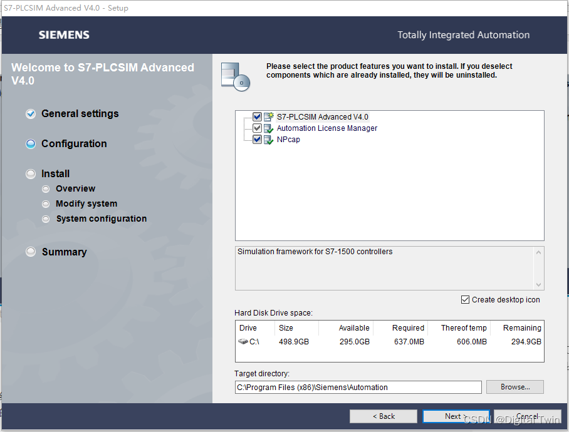This screenshot has width=569, height=432.
Task: Click the 295.0GB available value
Action: click(x=355, y=342)
